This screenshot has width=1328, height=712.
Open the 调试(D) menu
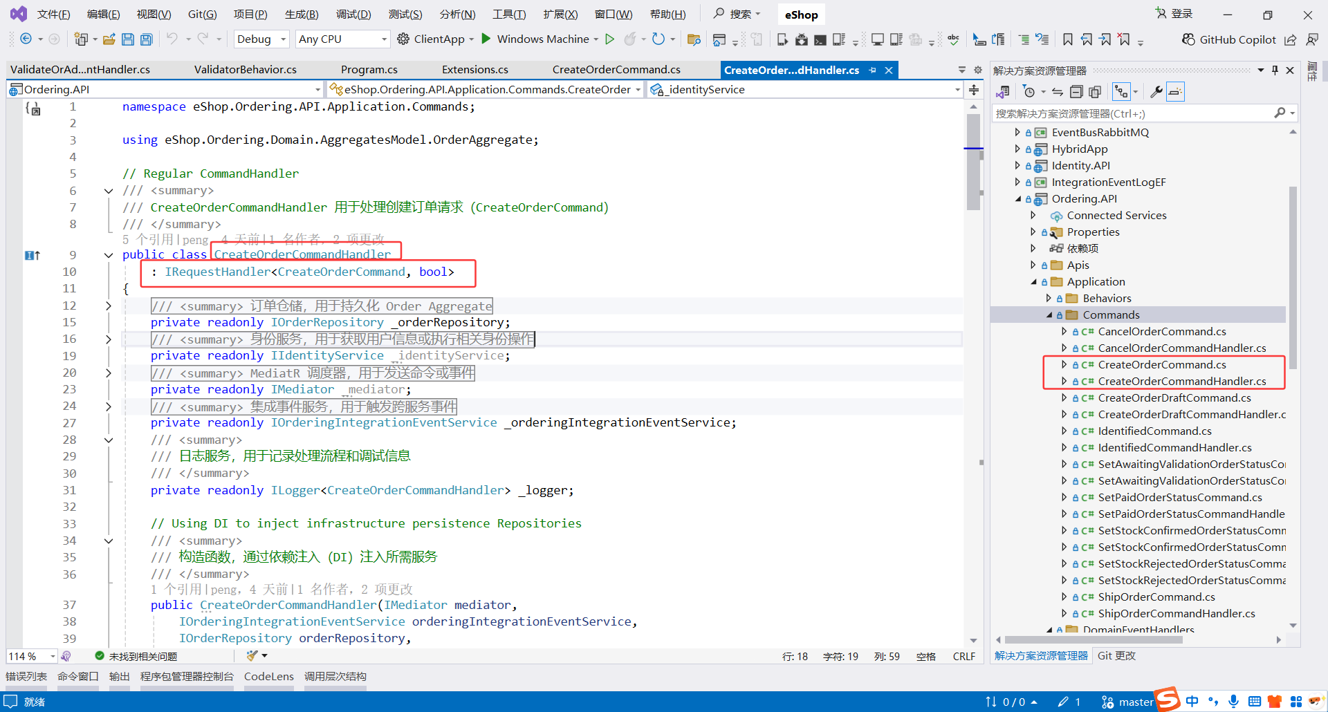pos(353,15)
